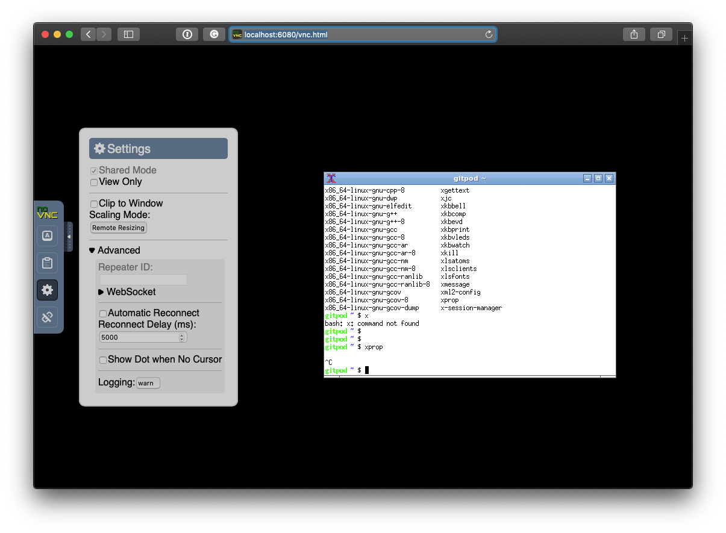Enable Clip to Window
Viewport: 726px width, 533px height.
coord(94,204)
